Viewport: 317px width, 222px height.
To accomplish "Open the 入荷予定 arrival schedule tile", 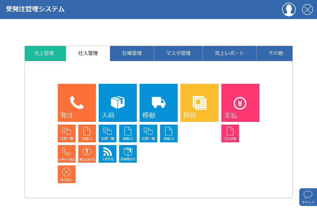I will [x=108, y=154].
